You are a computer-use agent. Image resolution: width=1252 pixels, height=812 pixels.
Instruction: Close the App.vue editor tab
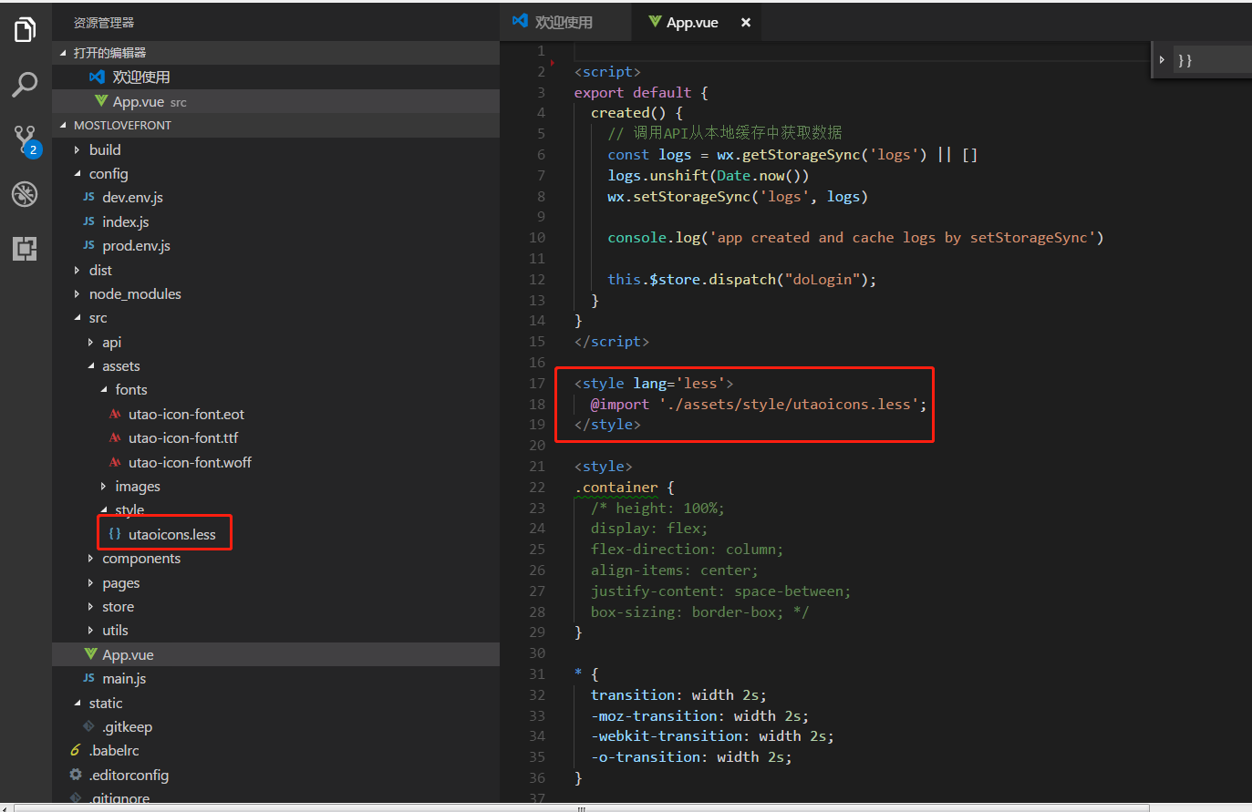[746, 23]
